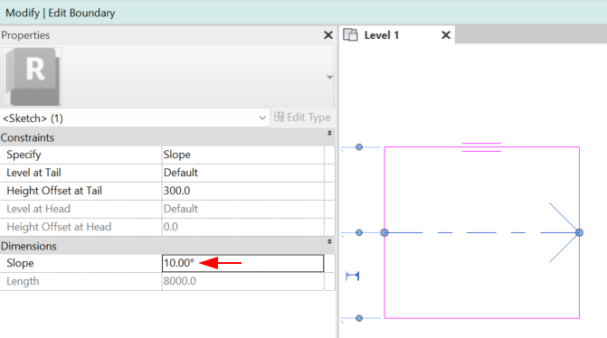The image size is (607, 338).
Task: Click the bottom reference plane grip
Action: (359, 318)
